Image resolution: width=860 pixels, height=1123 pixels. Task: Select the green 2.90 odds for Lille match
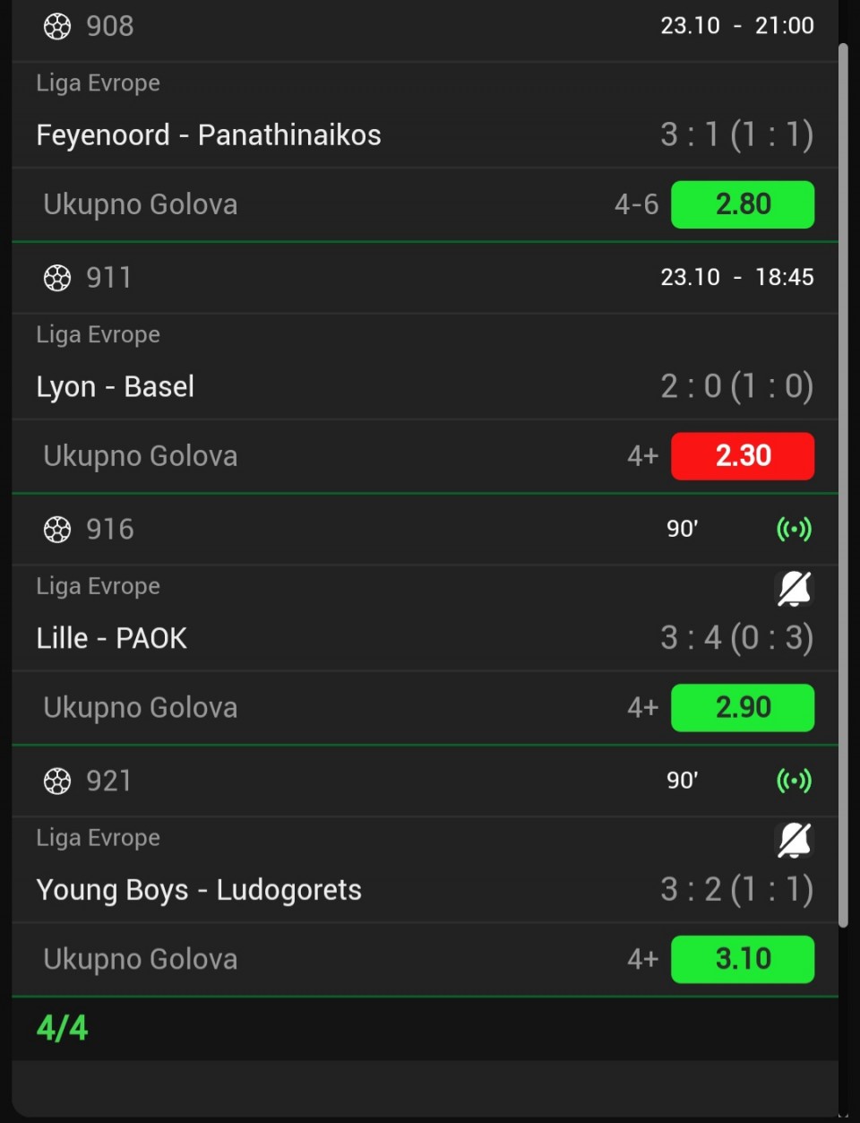743,708
